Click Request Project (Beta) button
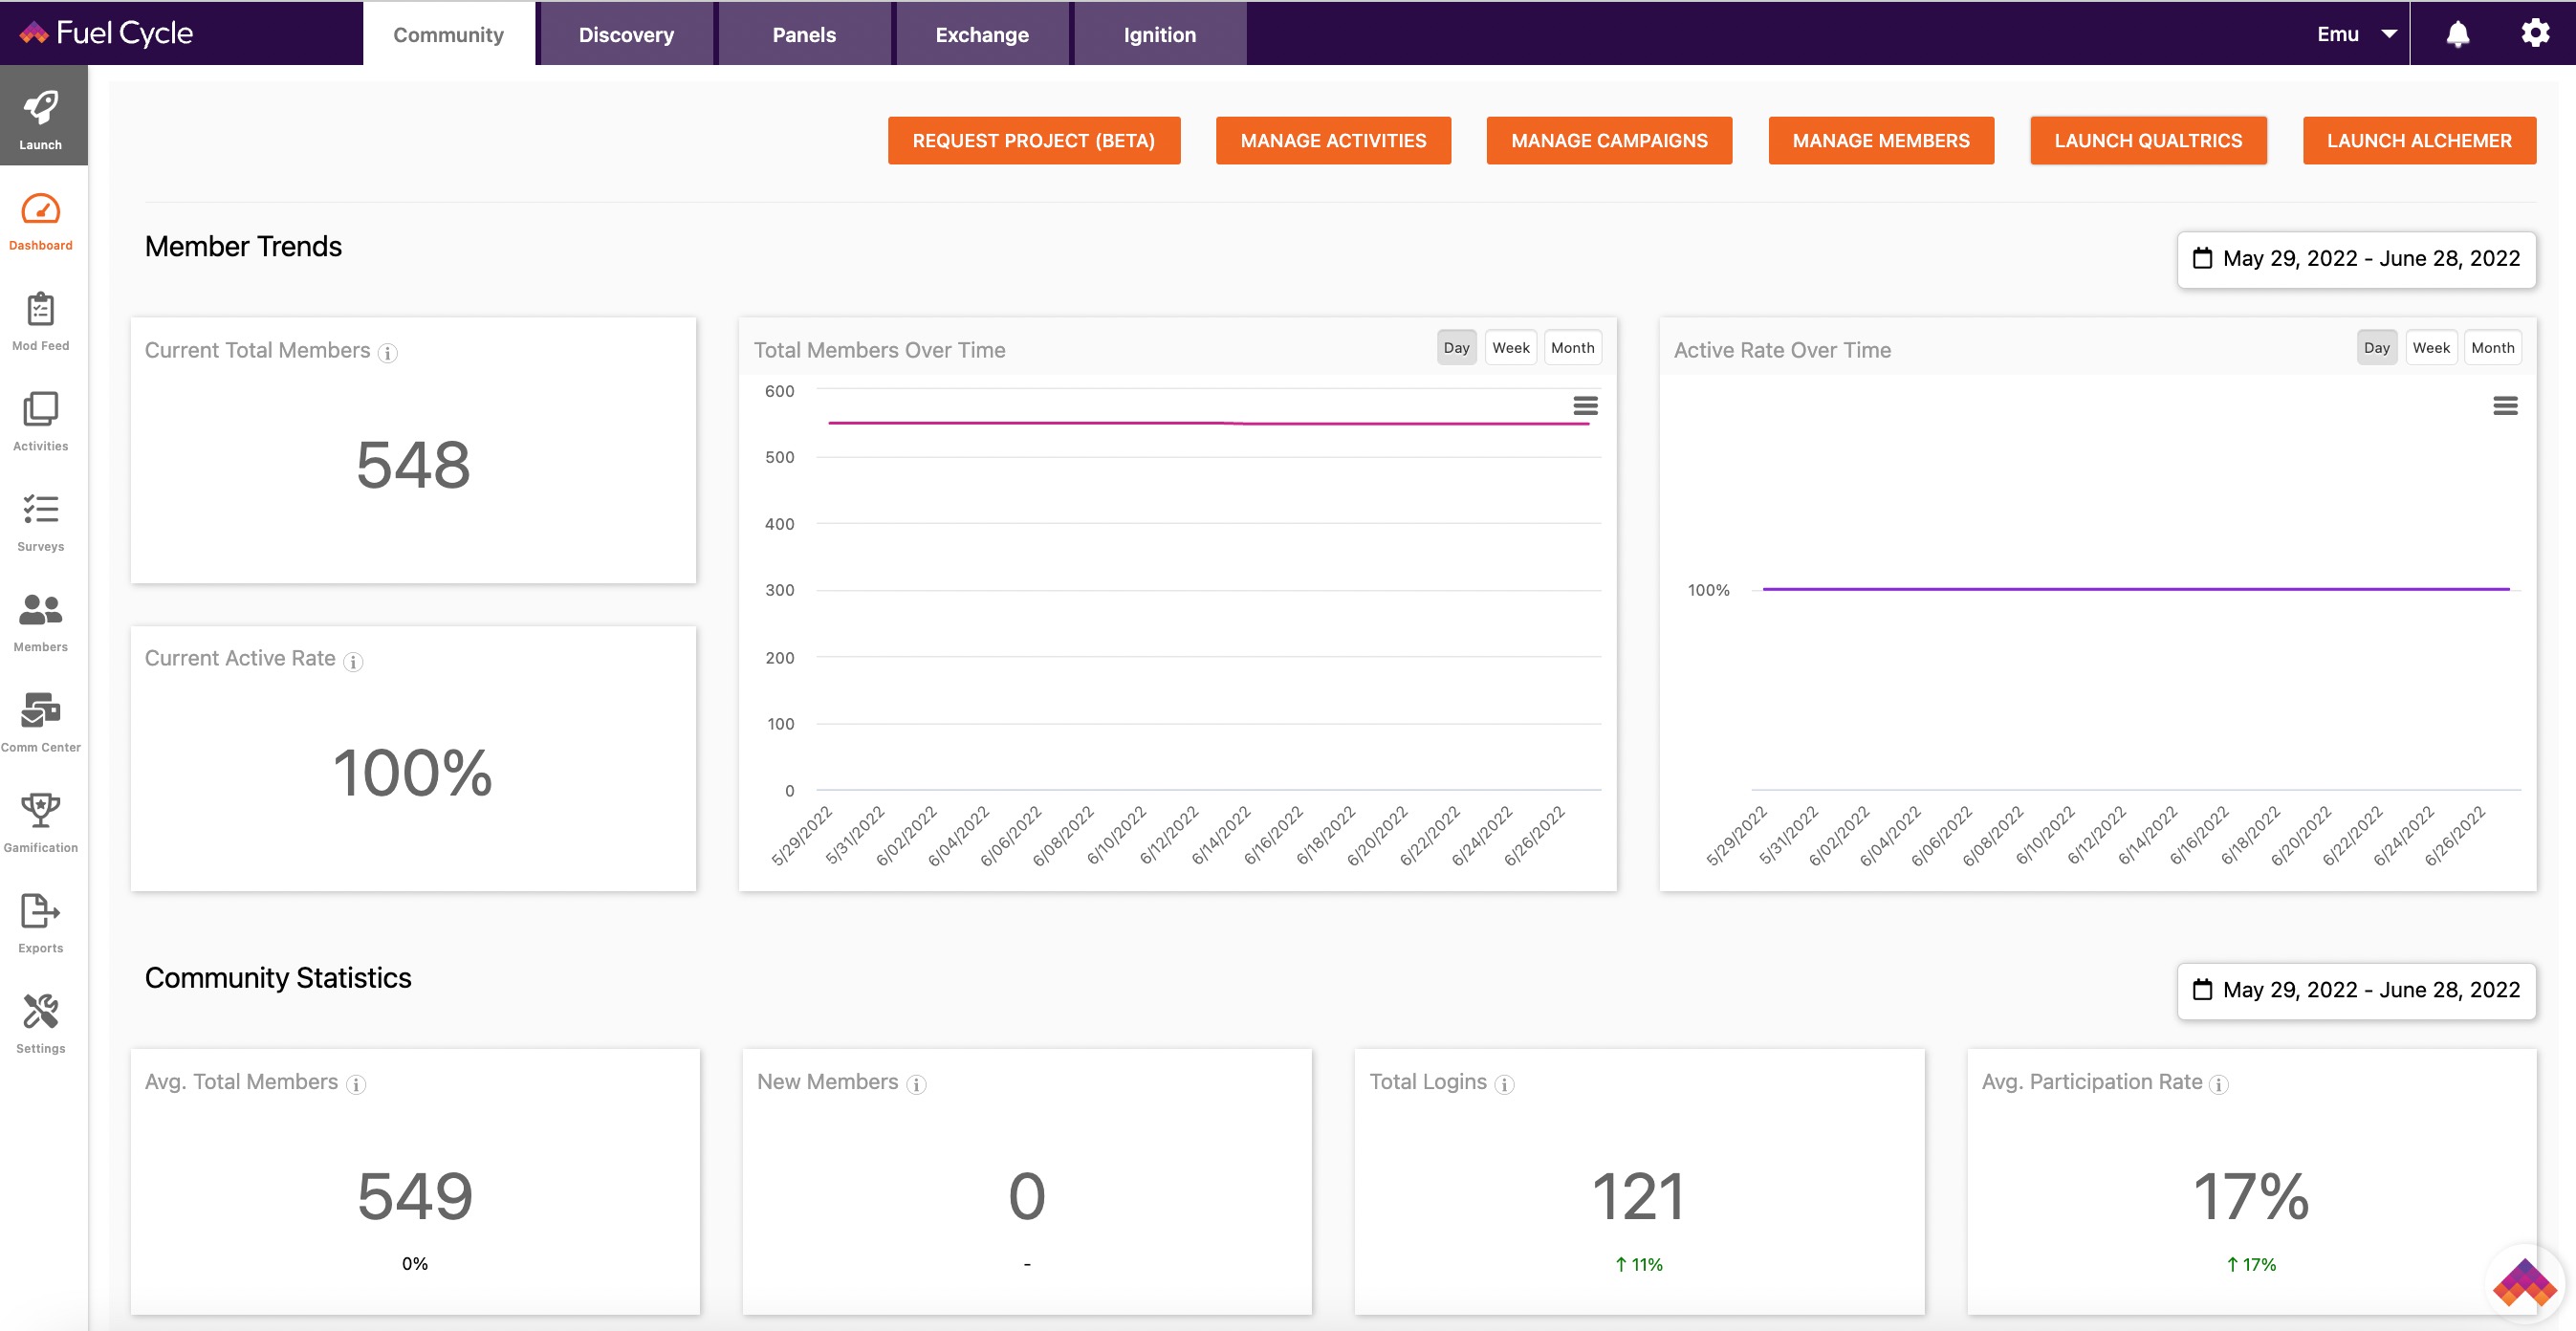The height and width of the screenshot is (1331, 2576). point(1034,140)
